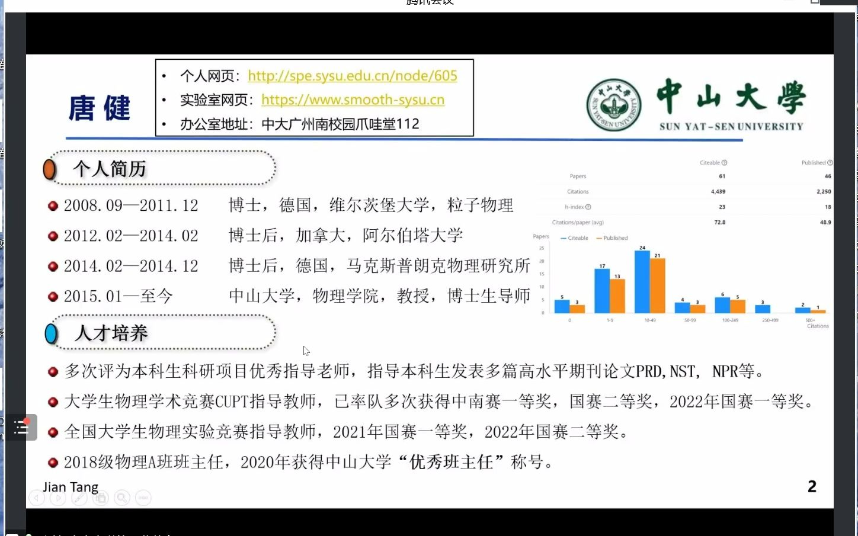Select the line 博士后，加拿大，阿尔伯塔大学
The height and width of the screenshot is (536, 858).
click(x=346, y=236)
